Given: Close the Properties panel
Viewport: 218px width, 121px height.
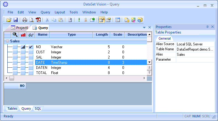Looking at the screenshot, I should tap(213, 27).
